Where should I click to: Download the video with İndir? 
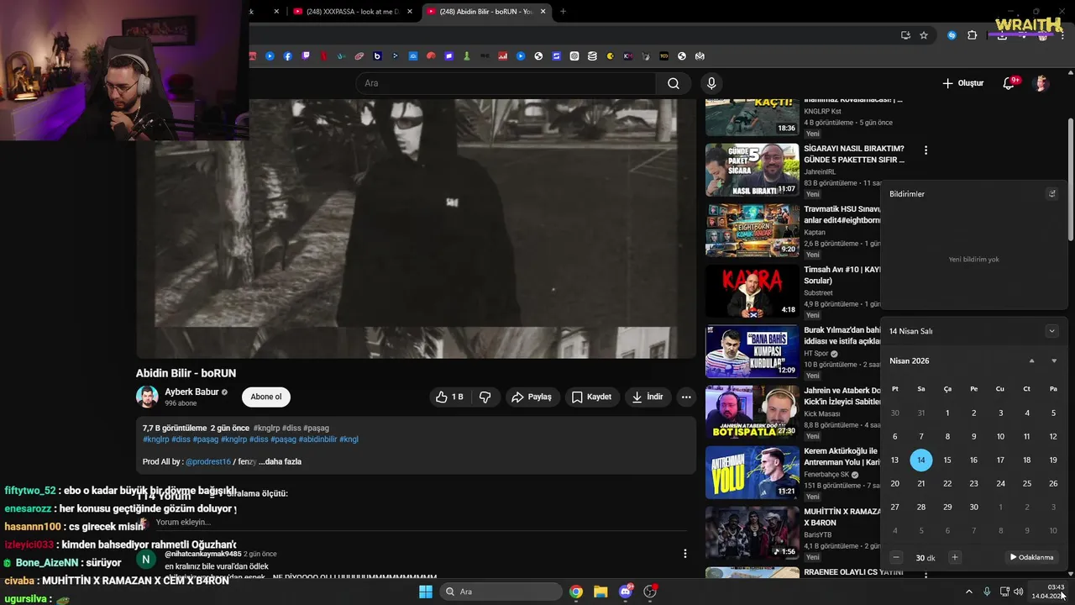coord(648,397)
